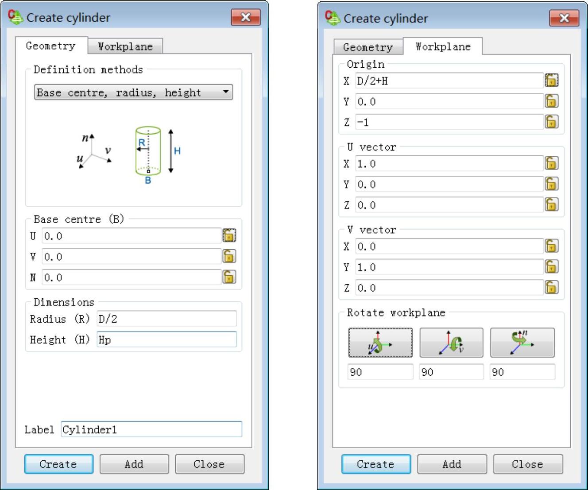Click Origin X field containing D/2+H
The image size is (588, 490).
449,81
